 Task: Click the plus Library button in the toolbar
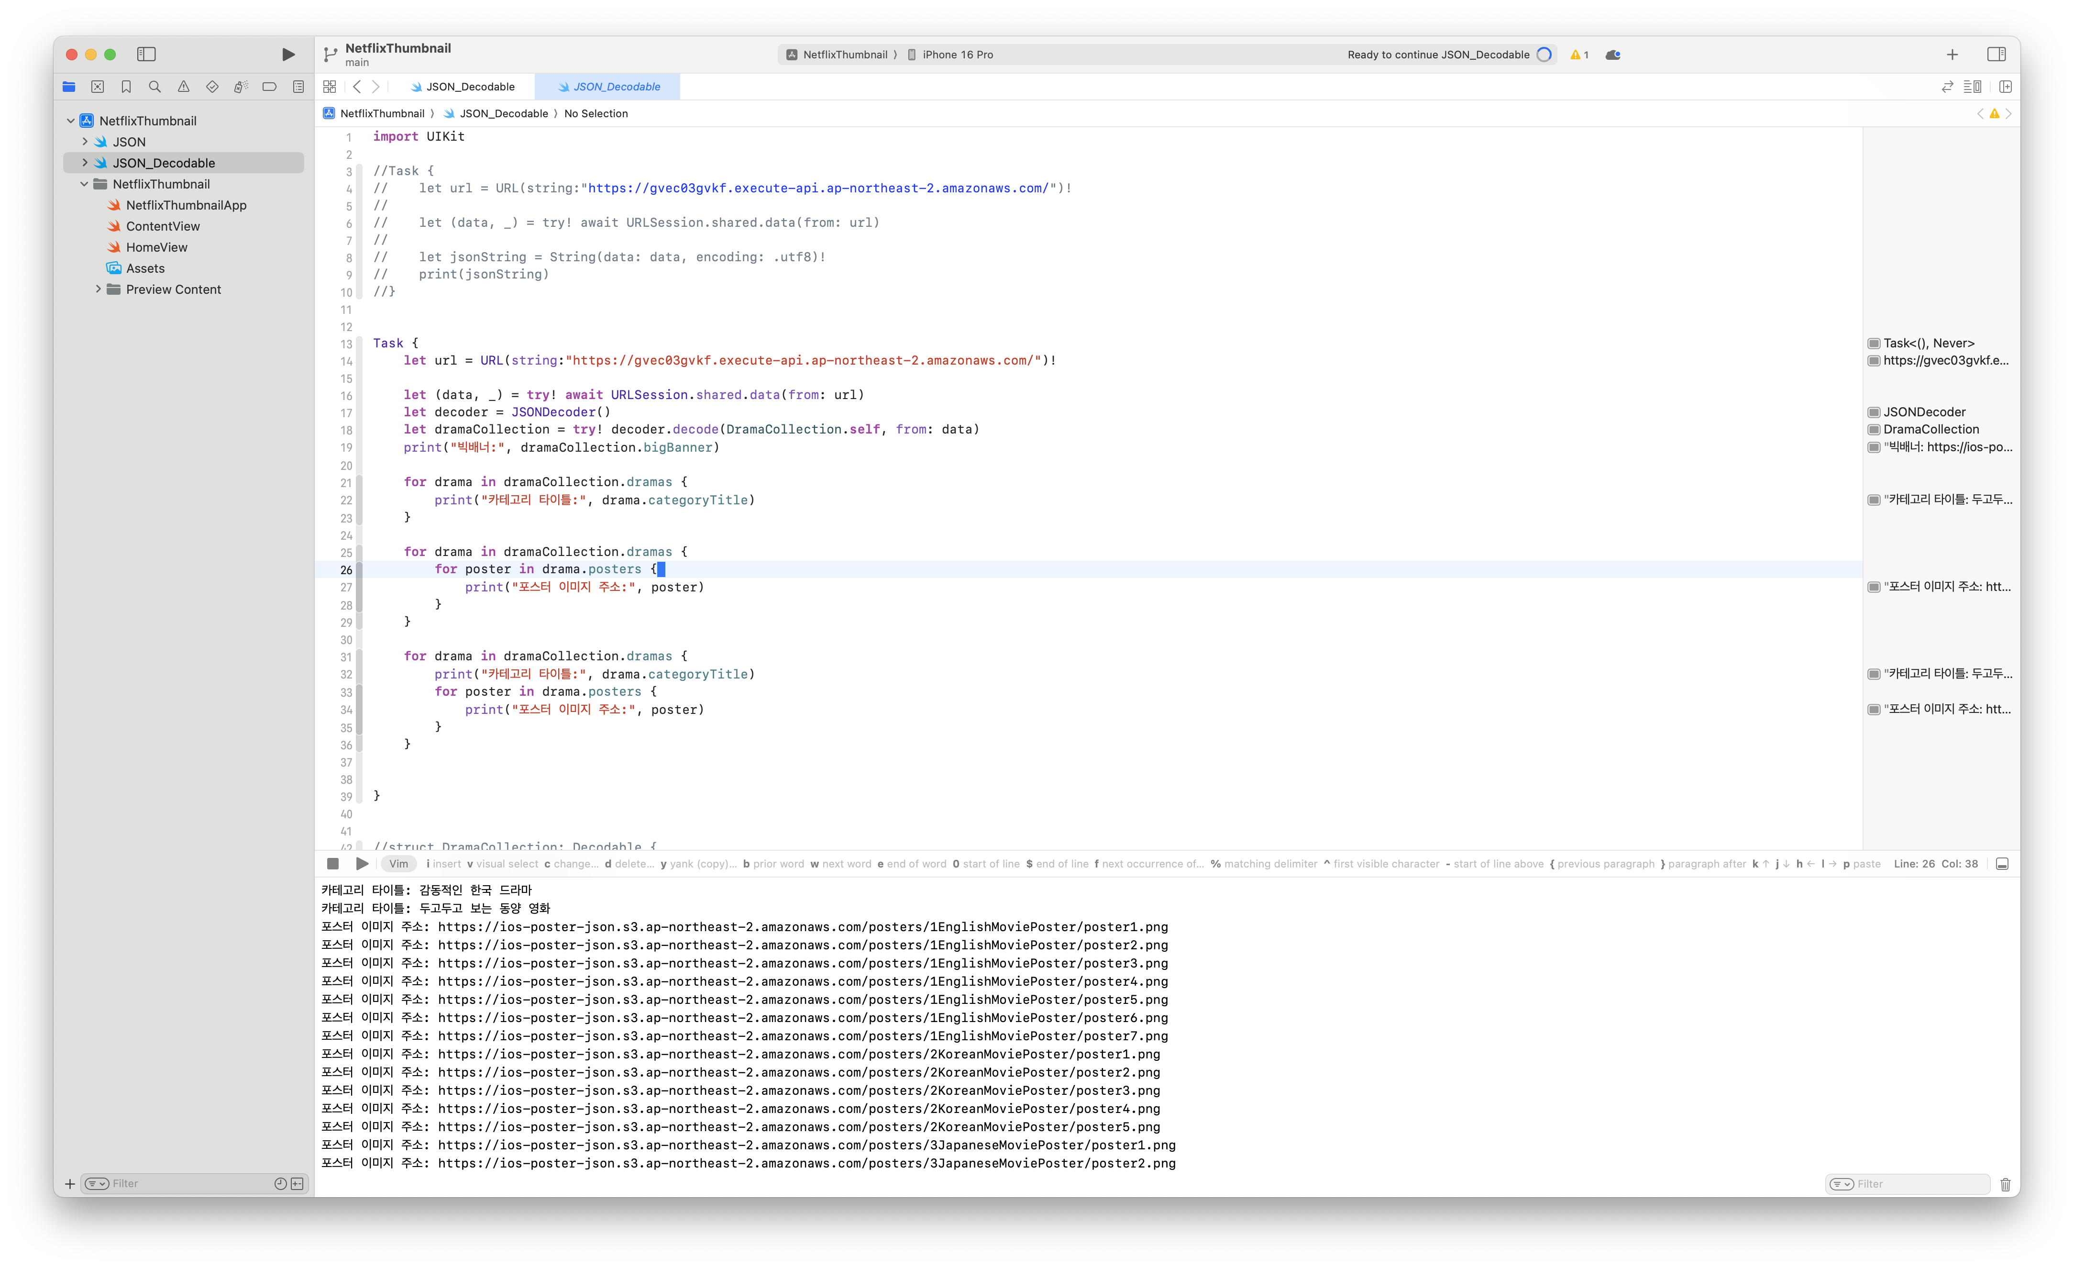point(1952,55)
